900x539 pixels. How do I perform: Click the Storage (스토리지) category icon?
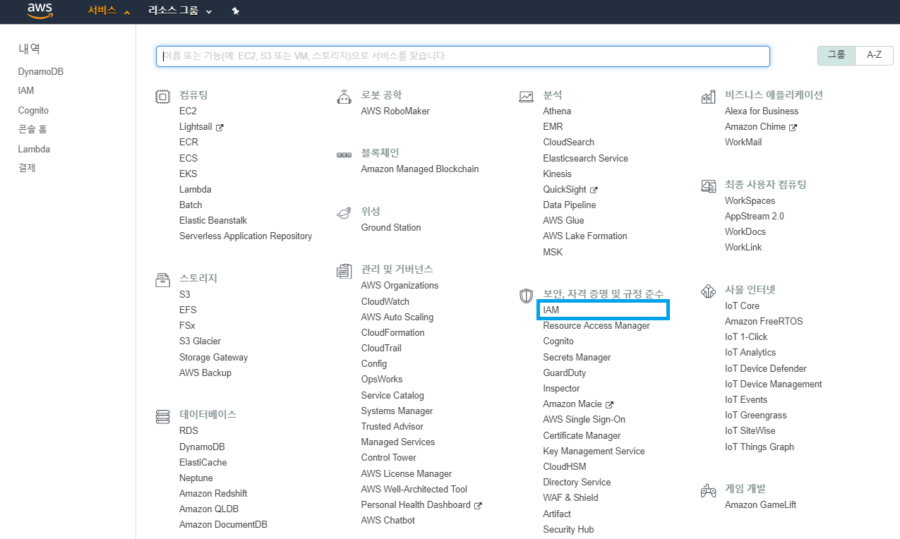(x=162, y=279)
